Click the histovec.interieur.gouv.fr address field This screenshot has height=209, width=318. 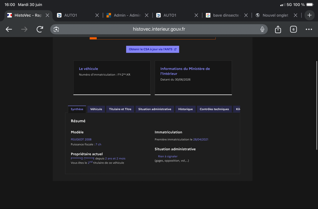point(159,29)
